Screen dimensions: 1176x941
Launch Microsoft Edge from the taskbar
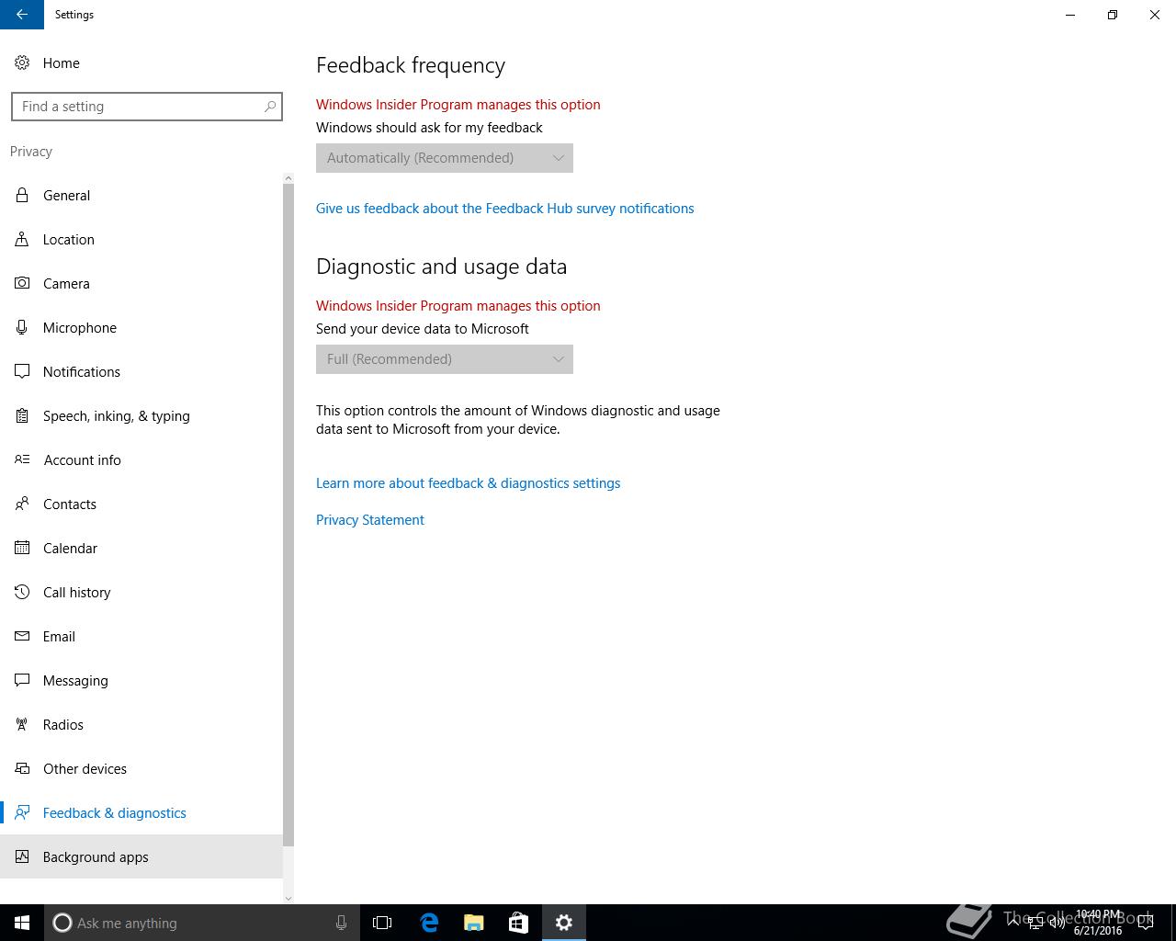(428, 923)
